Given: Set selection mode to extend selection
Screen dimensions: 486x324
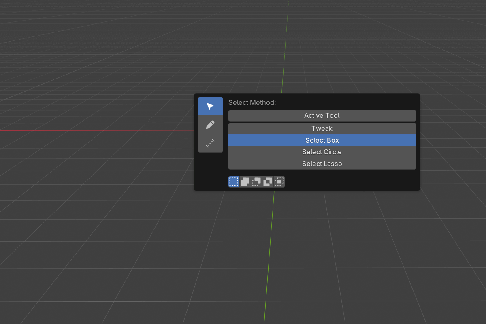Looking at the screenshot, I should click(245, 182).
